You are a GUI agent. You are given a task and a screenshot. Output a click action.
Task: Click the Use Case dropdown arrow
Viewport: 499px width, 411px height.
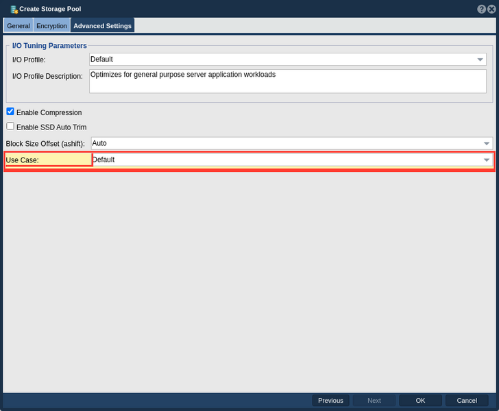[x=486, y=160]
